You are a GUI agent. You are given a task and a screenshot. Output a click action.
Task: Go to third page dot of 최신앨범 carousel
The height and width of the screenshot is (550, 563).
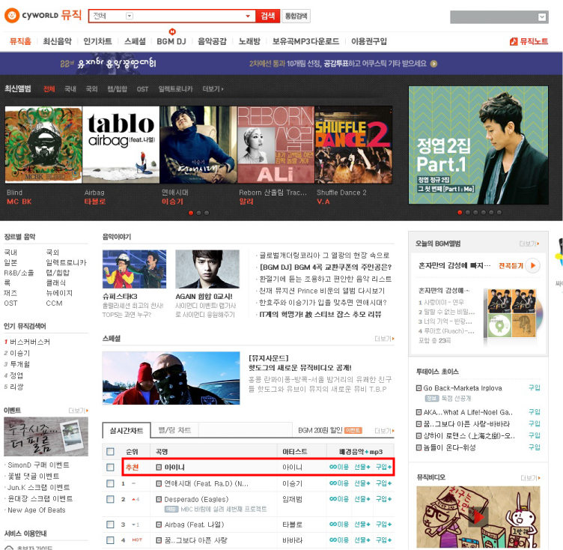click(x=207, y=213)
